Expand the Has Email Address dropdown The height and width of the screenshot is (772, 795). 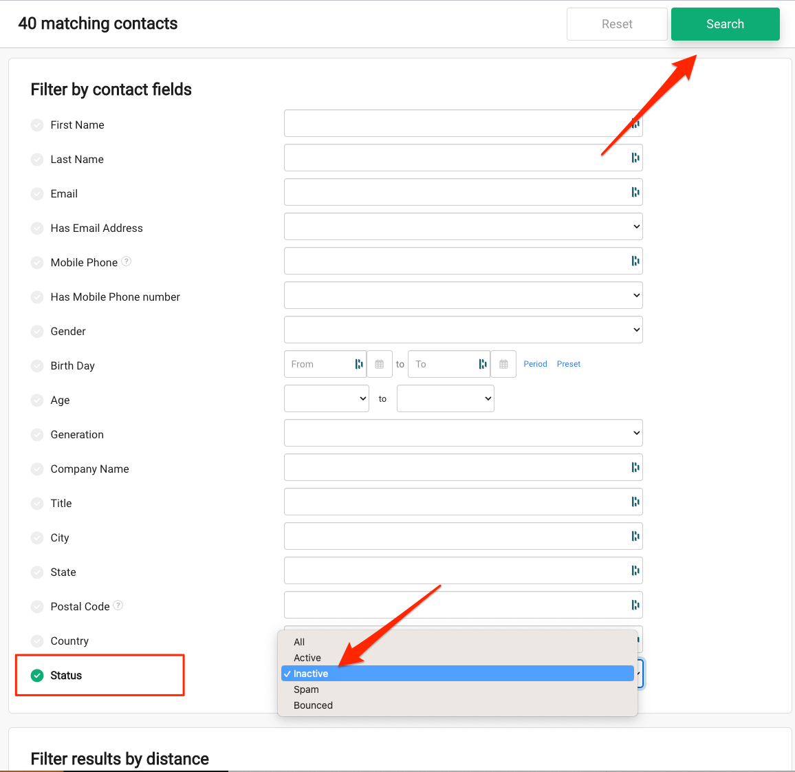click(x=463, y=226)
